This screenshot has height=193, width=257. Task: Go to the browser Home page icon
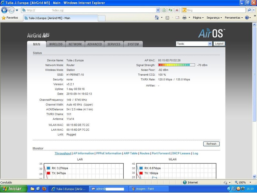tap(157, 18)
